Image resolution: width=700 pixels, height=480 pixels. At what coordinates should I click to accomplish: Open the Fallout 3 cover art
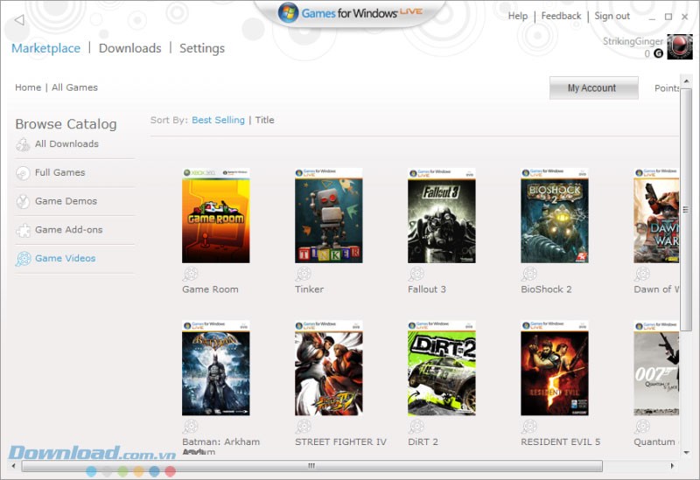(442, 215)
